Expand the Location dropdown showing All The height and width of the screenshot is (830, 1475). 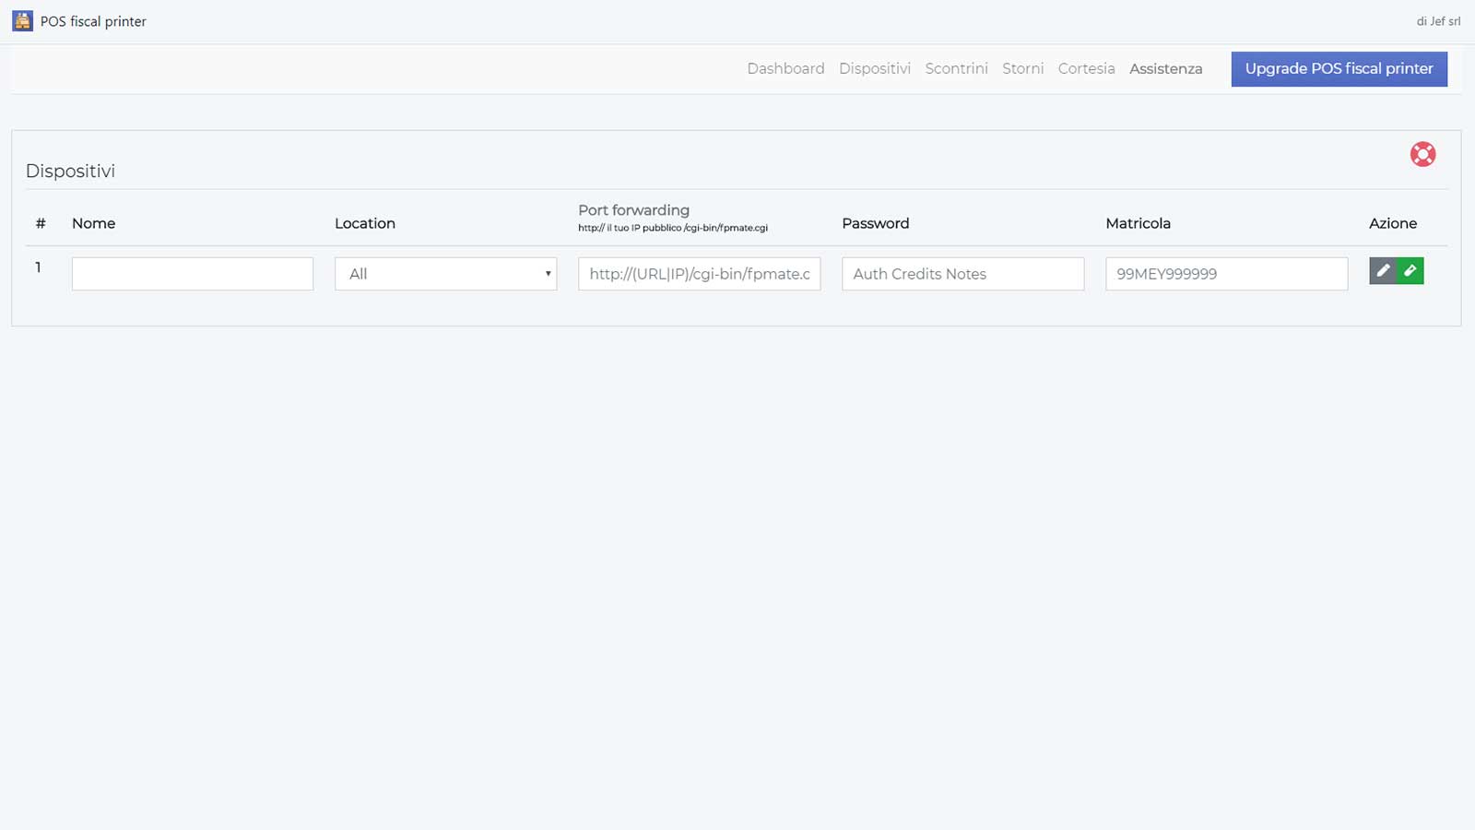click(x=445, y=274)
